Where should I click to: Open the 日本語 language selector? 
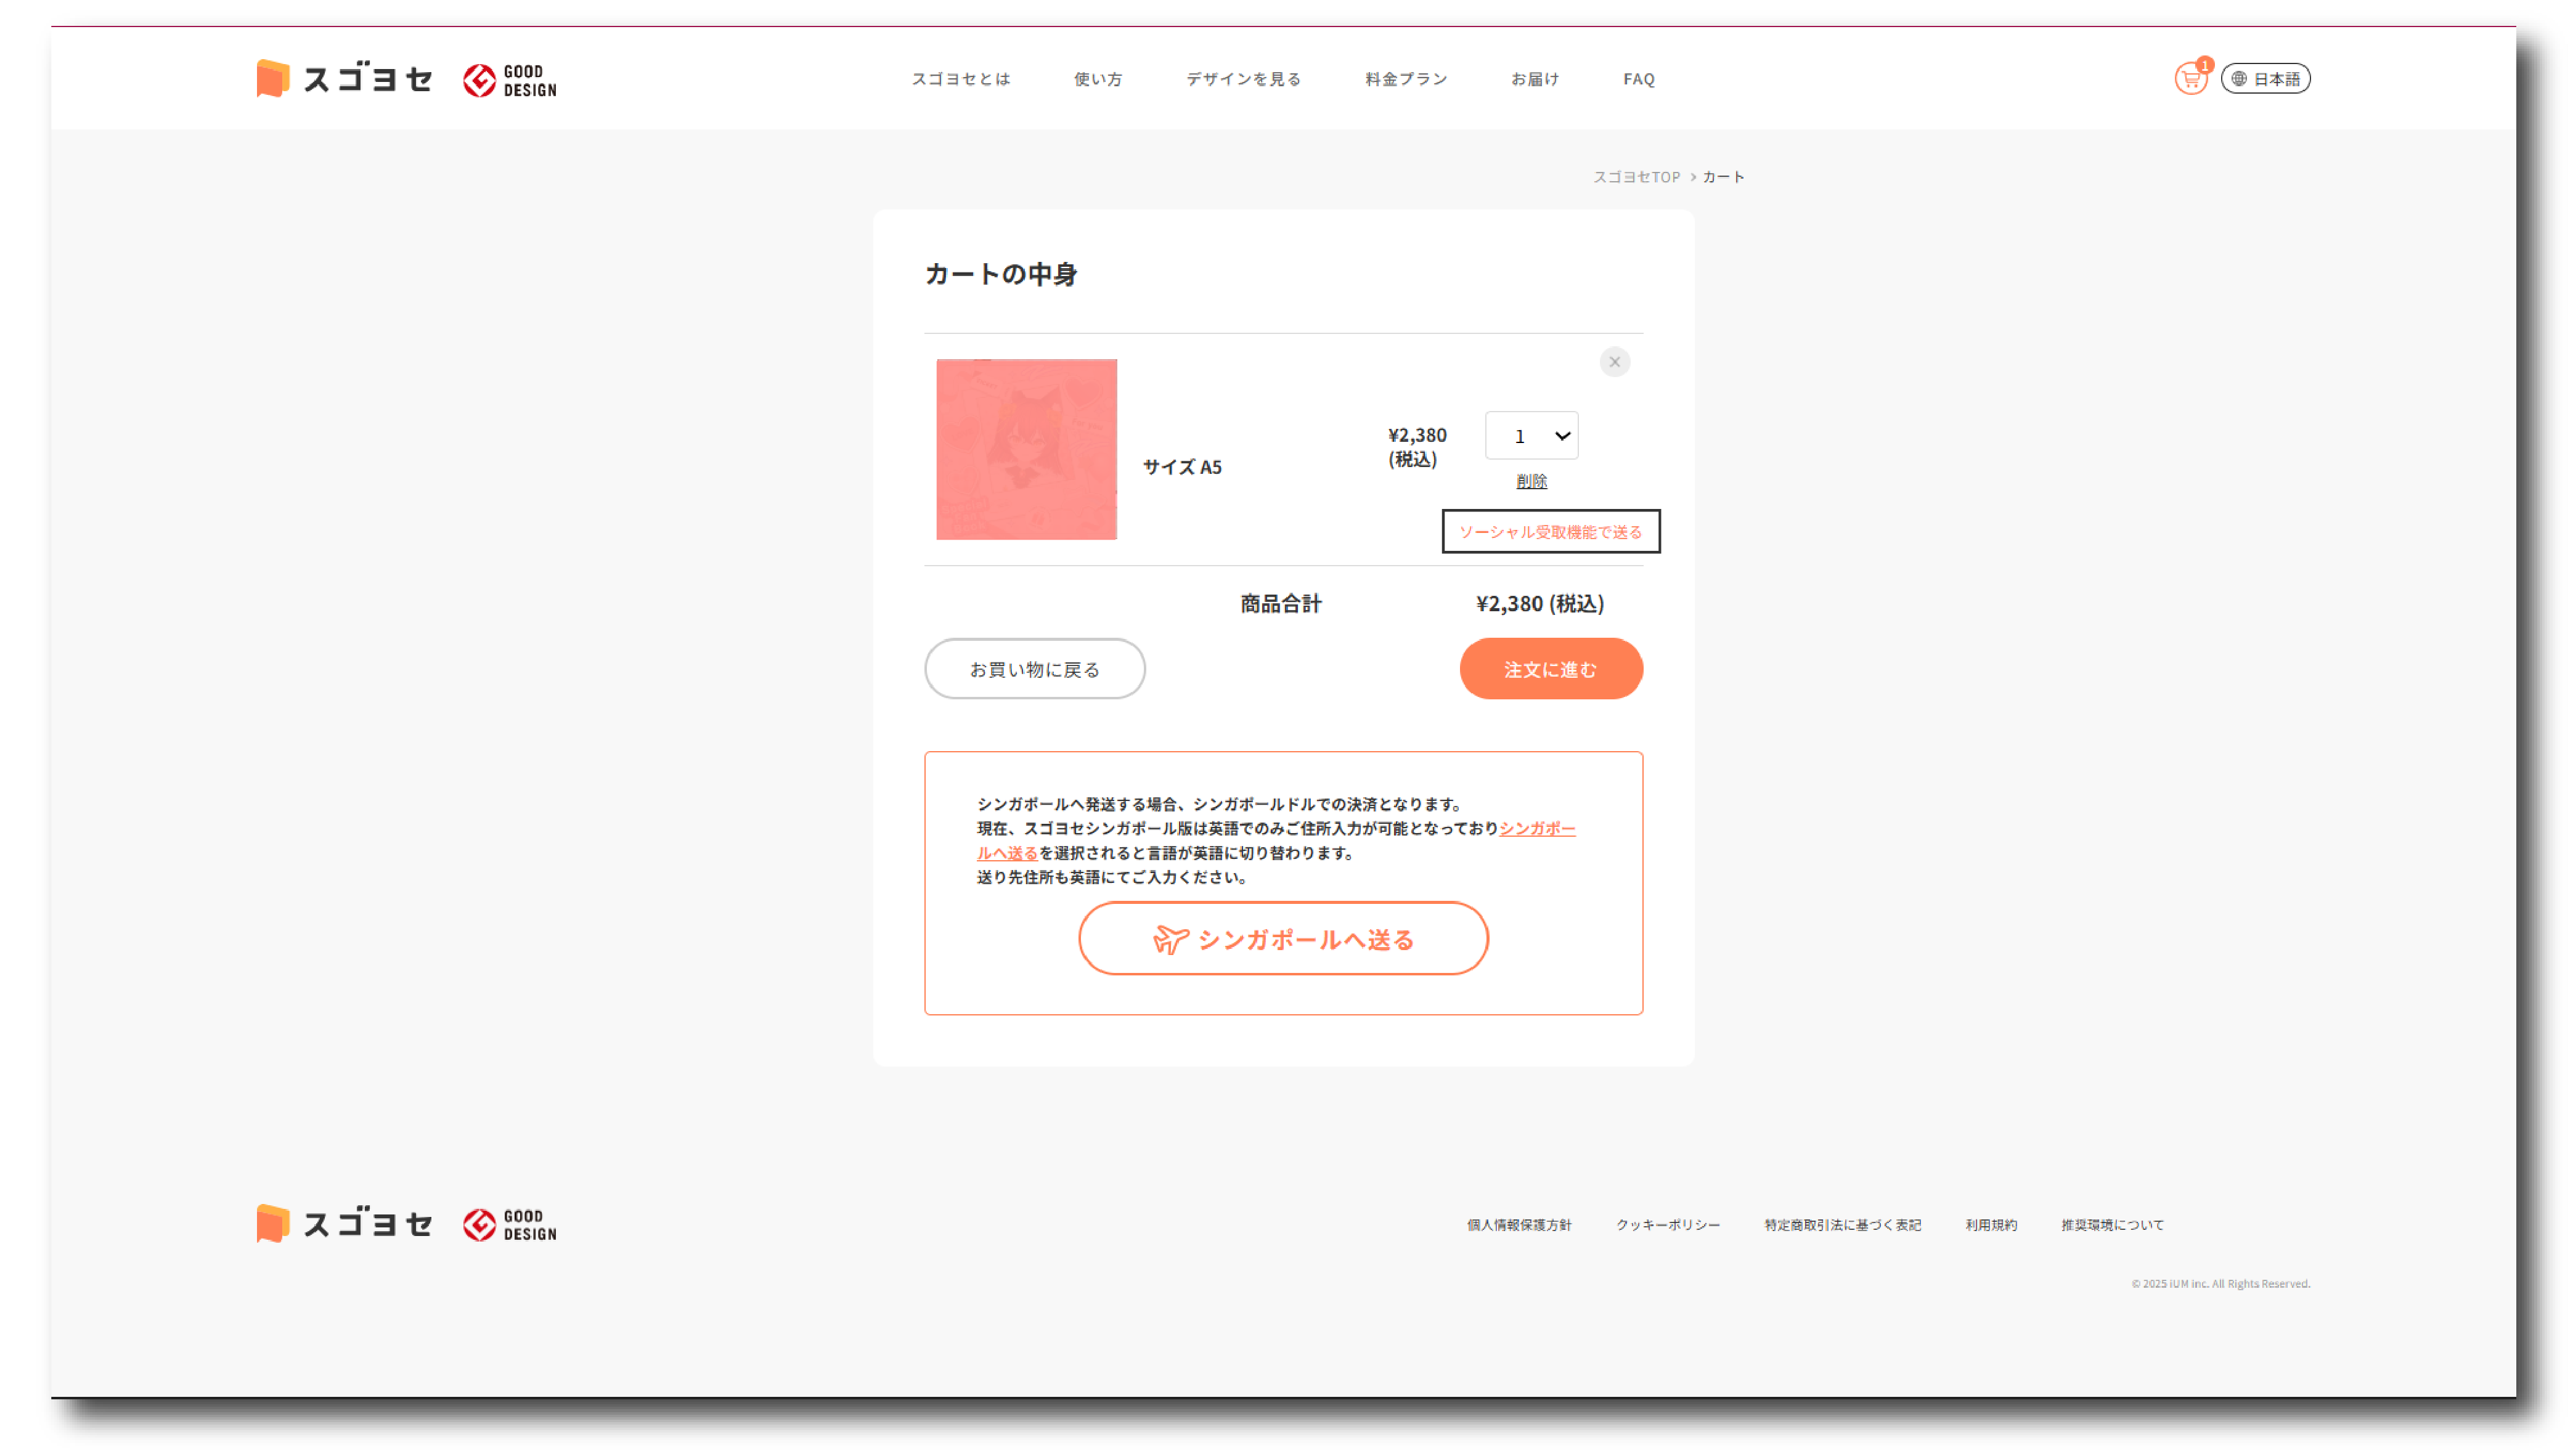[2265, 79]
